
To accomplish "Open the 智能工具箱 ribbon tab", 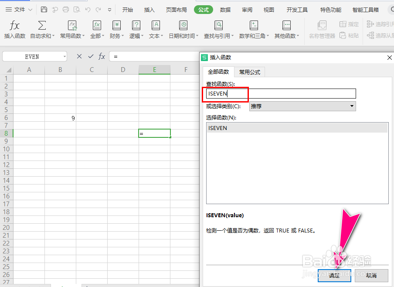I will pyautogui.click(x=365, y=10).
